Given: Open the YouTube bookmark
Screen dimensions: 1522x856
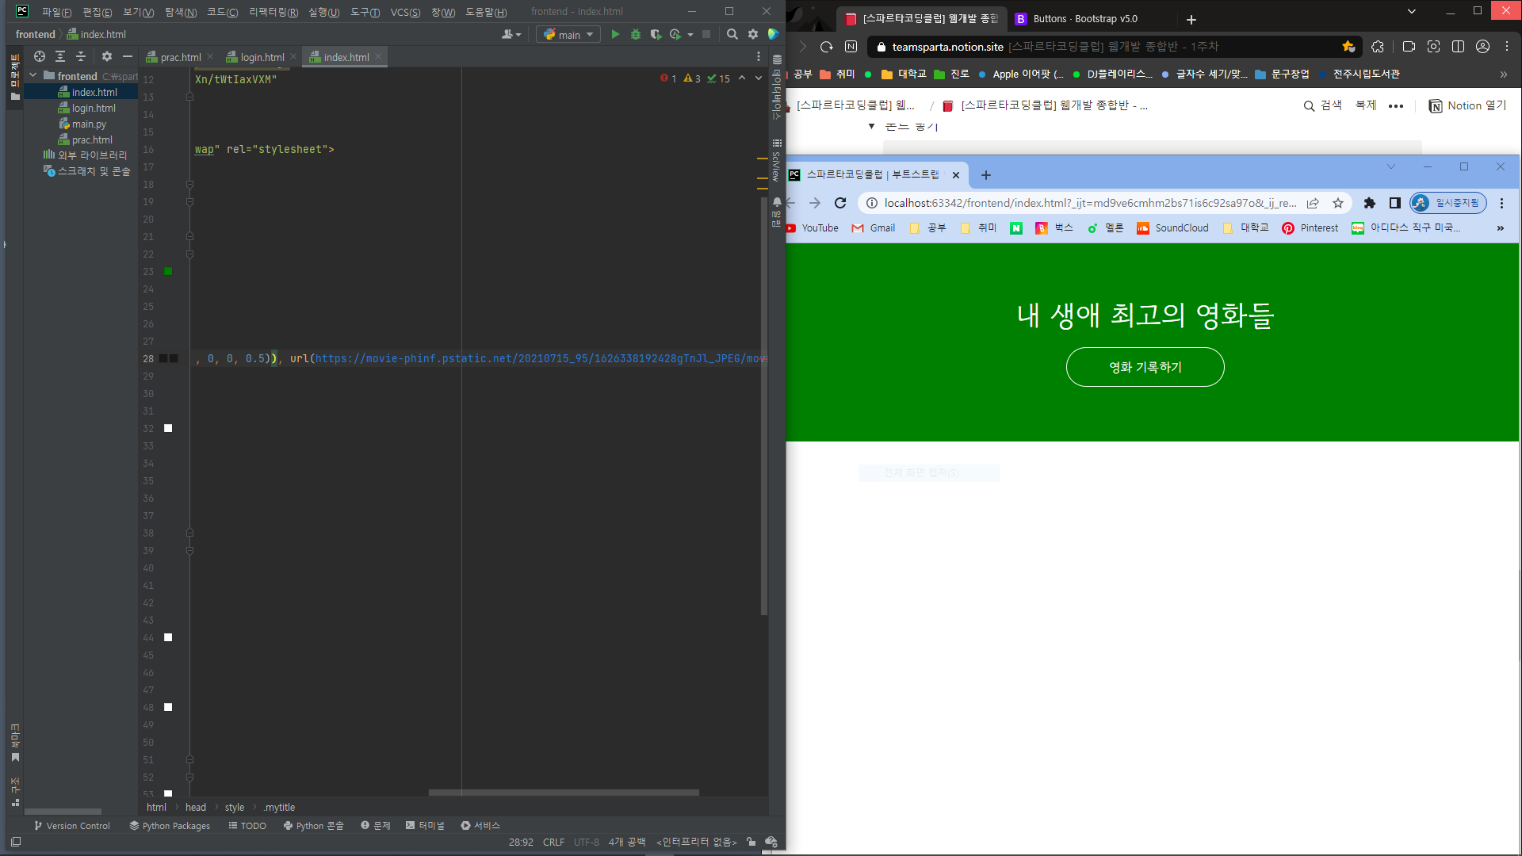Looking at the screenshot, I should tap(813, 227).
